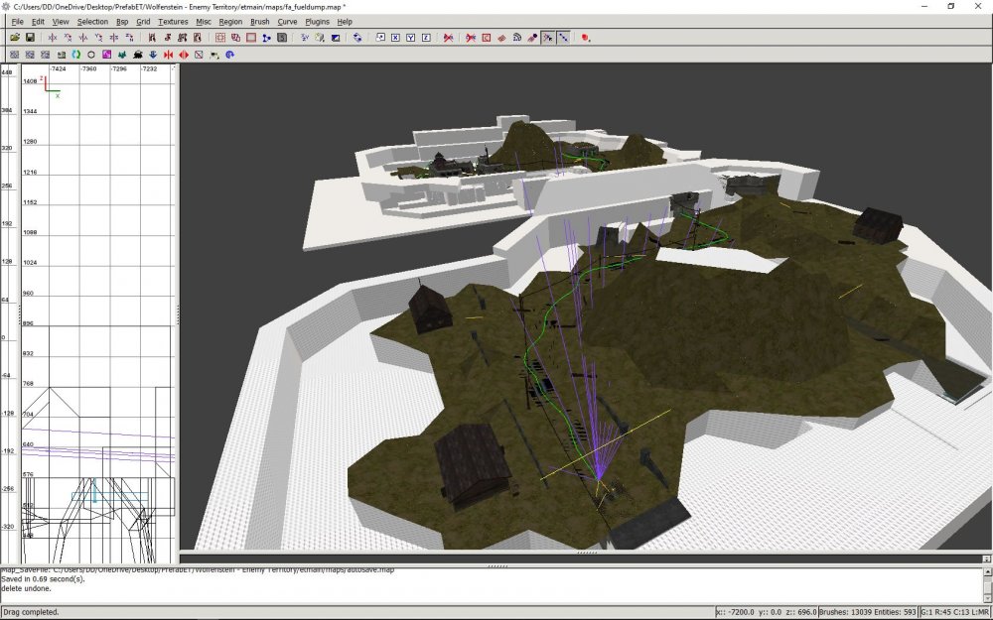Click the Change views icon
This screenshot has height=620, width=993.
(x=305, y=38)
